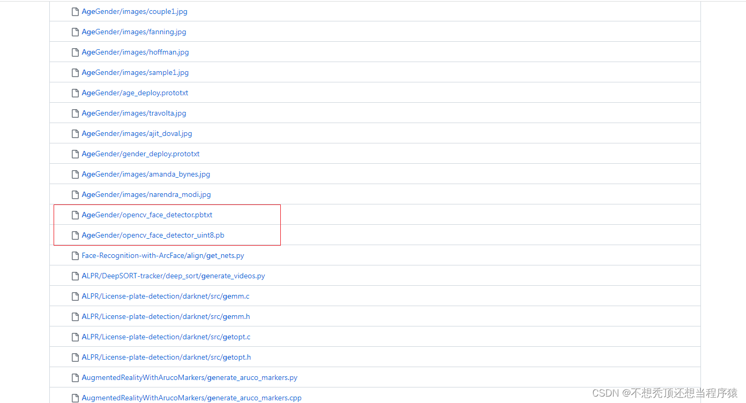Open AgeGender/images/hoffman.jpg file link
746x403 pixels.
pos(135,52)
